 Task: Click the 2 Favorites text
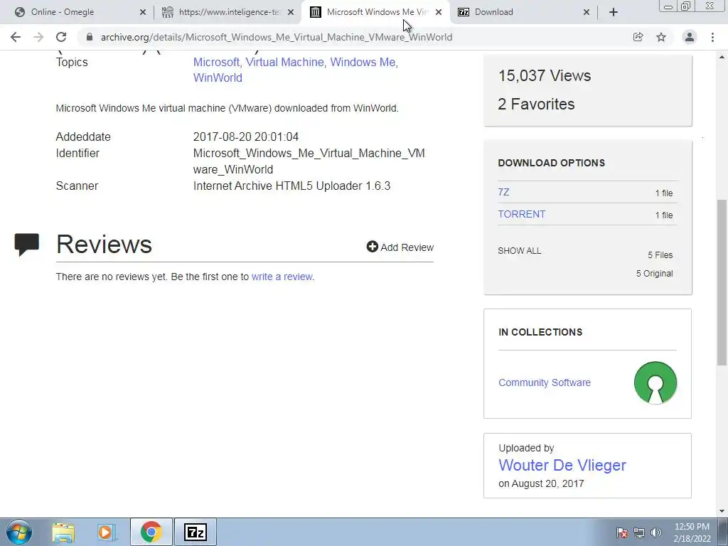pos(536,104)
